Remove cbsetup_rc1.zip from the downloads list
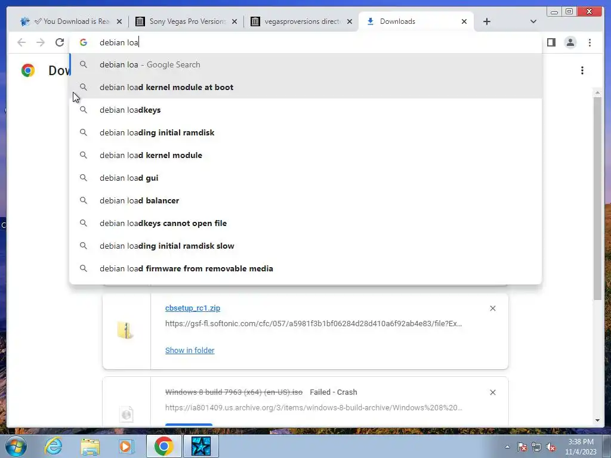 click(492, 308)
